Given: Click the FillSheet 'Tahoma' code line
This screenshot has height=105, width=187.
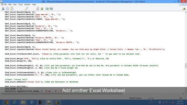Looking at the screenshot, I should tap(73, 54).
